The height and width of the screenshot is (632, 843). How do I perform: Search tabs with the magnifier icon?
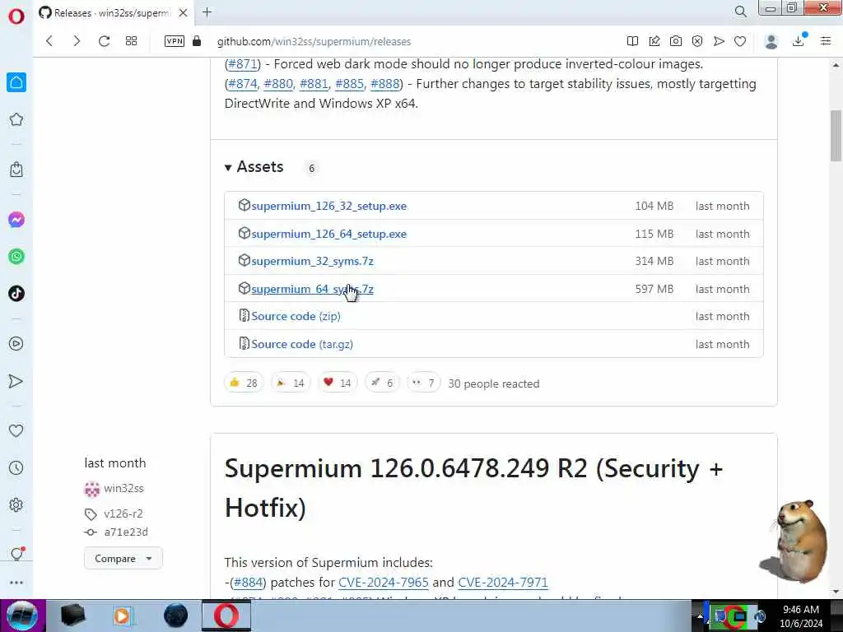pyautogui.click(x=741, y=12)
